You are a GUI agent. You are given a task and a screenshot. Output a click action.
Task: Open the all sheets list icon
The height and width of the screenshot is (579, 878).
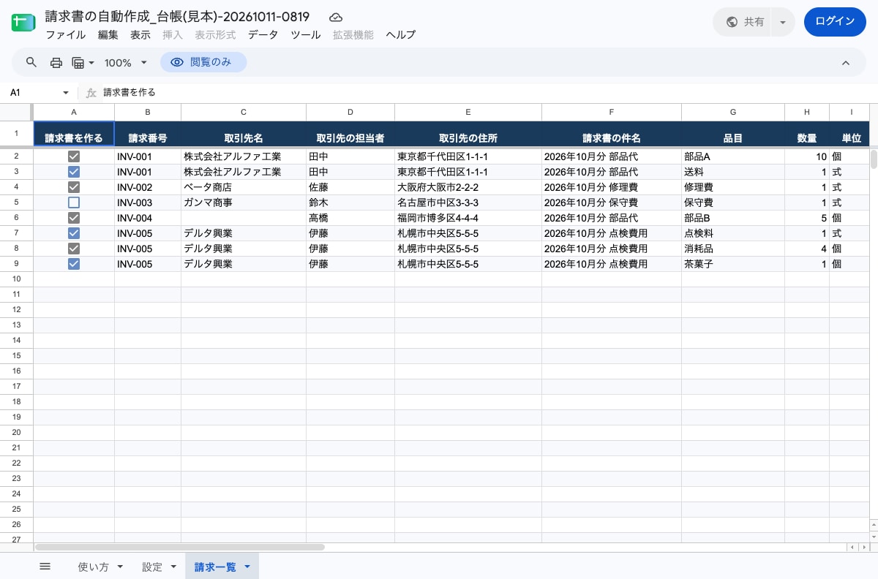pyautogui.click(x=45, y=567)
